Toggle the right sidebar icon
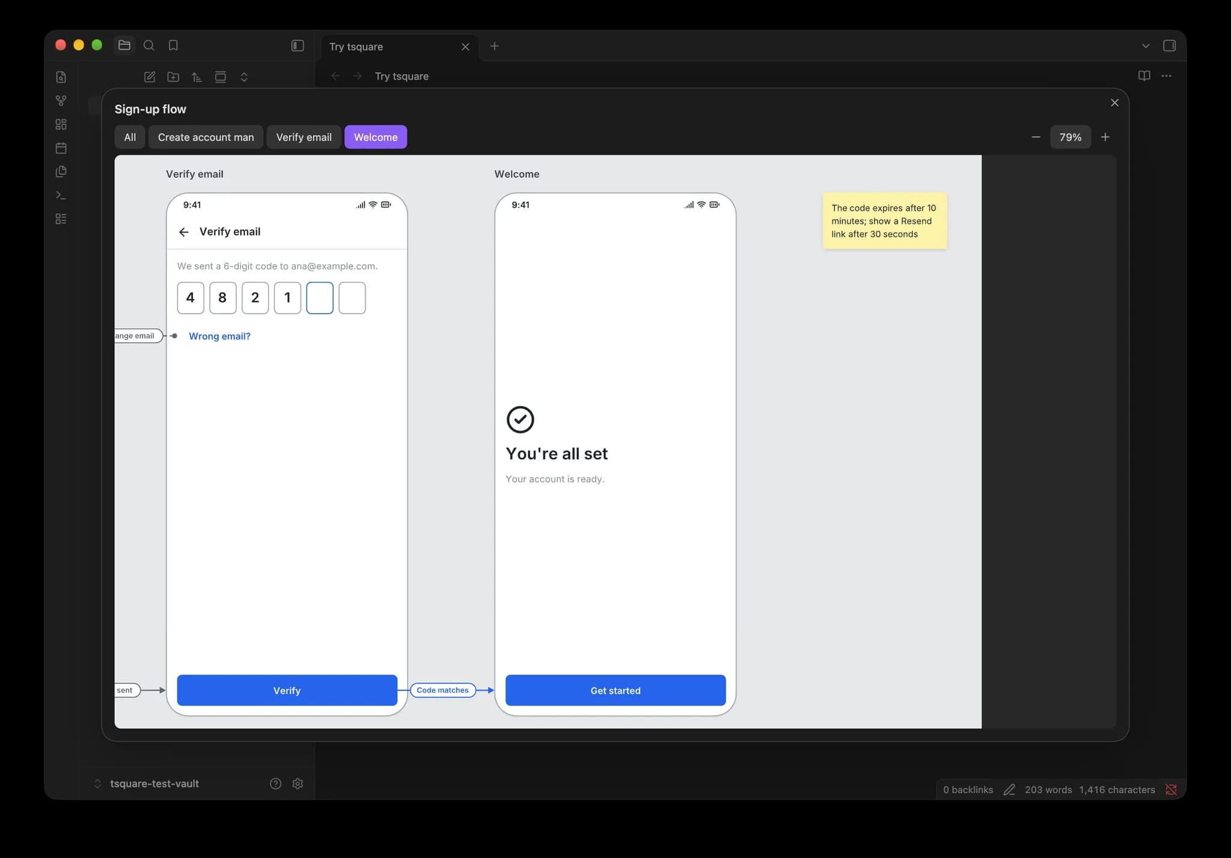Viewport: 1231px width, 858px height. pos(1169,46)
